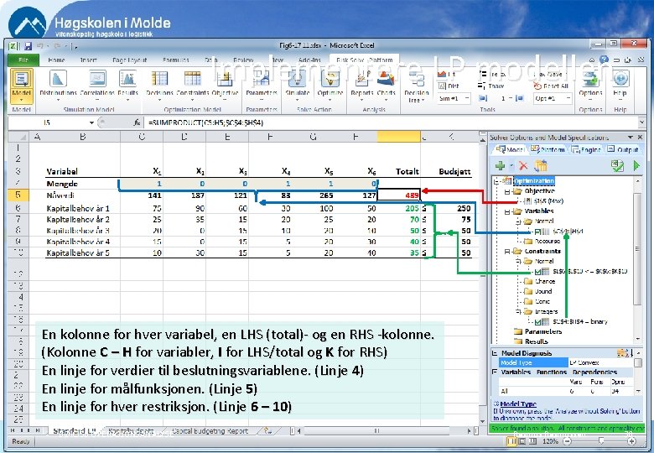Screen dimensions: 654x453
Task: Open the Sim #1 dropdown
Action: point(466,98)
